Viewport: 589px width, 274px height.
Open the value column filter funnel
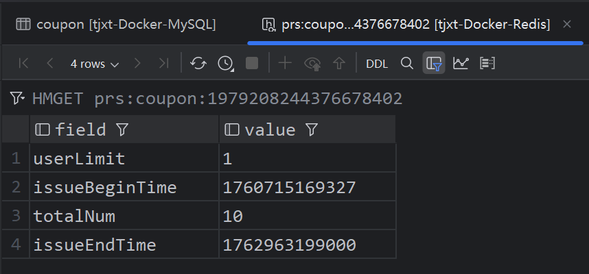tap(312, 129)
